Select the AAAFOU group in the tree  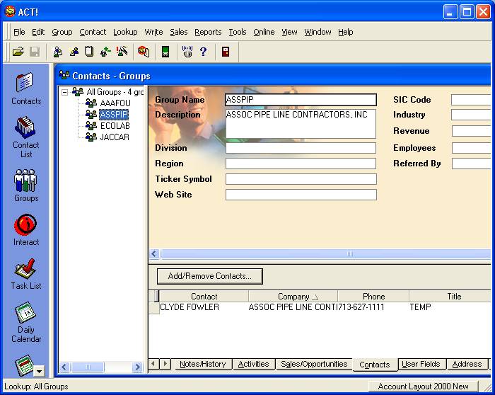pyautogui.click(x=115, y=103)
